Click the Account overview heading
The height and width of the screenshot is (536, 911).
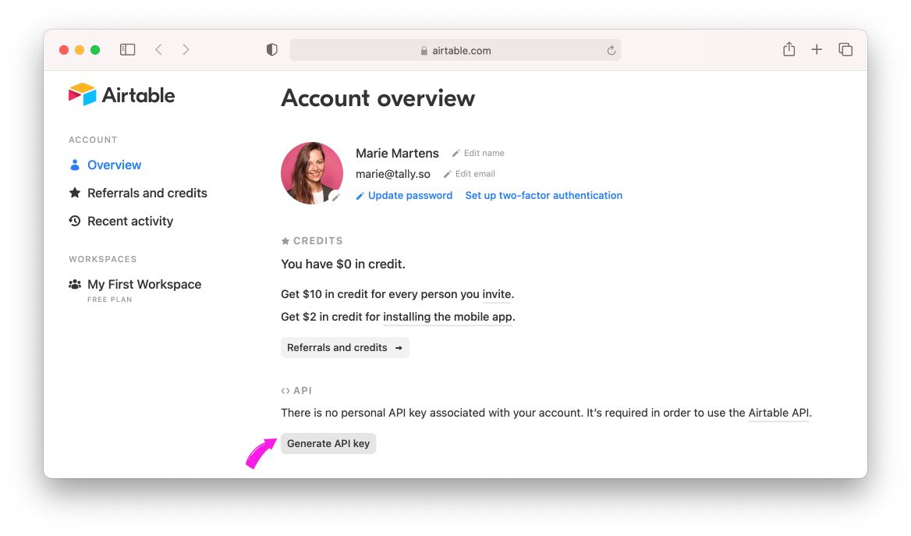click(378, 98)
